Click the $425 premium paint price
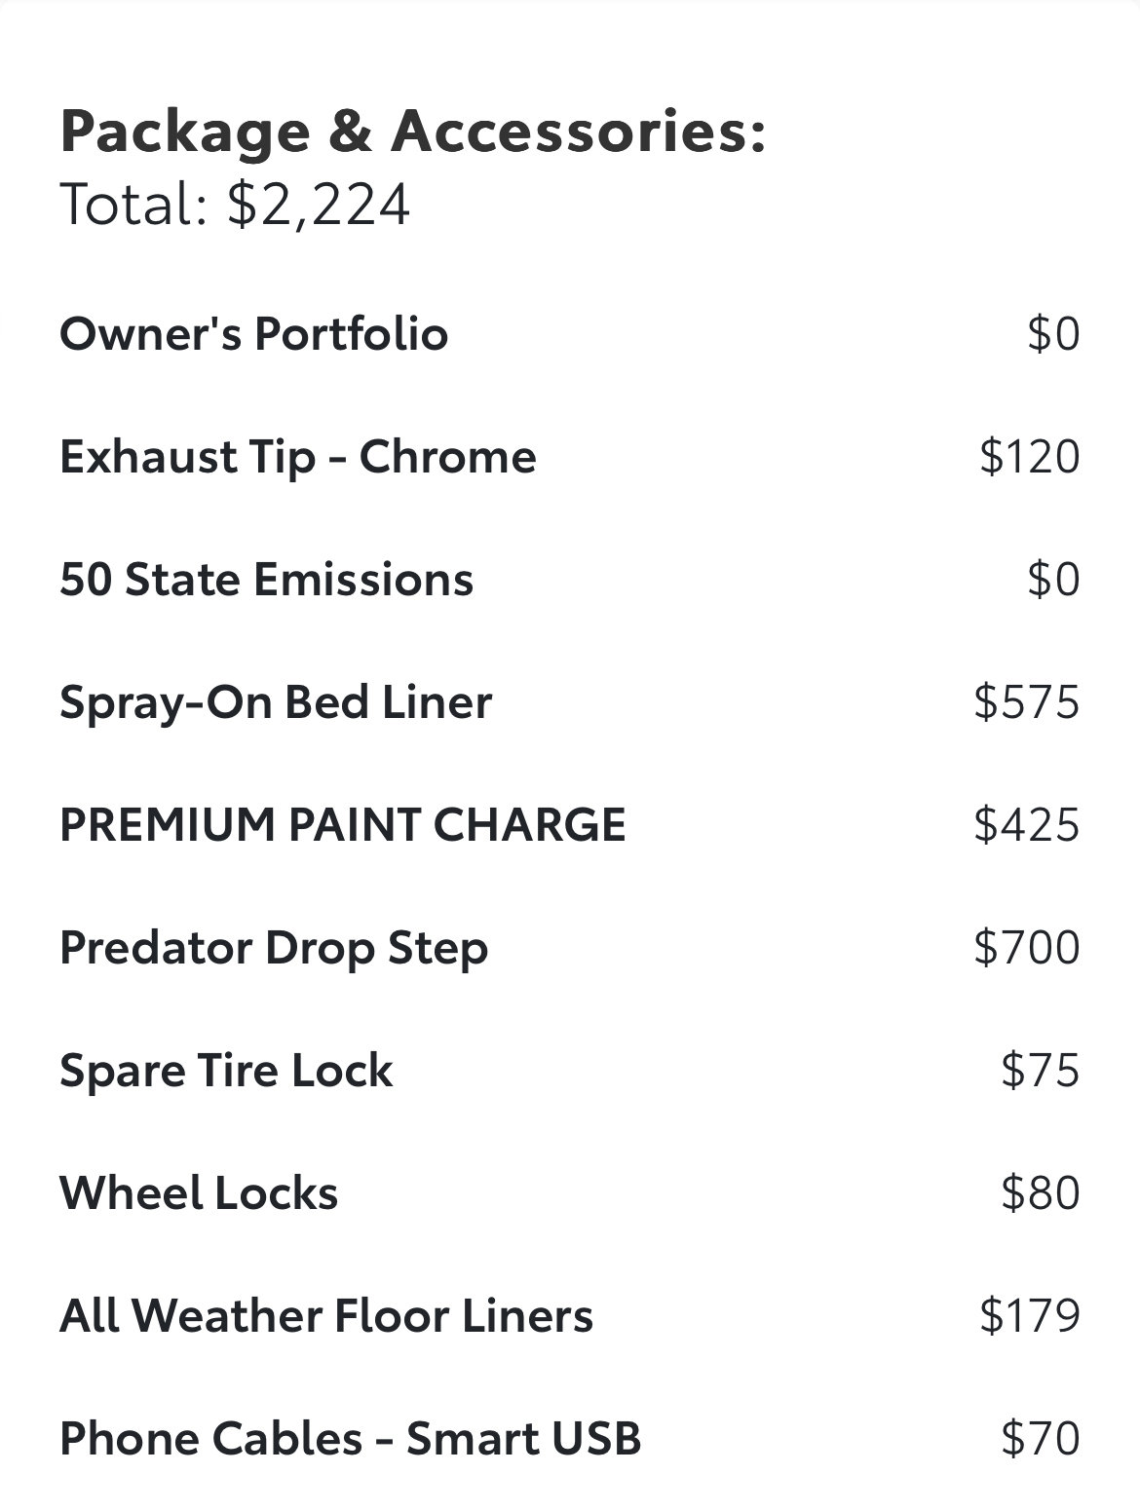 pyautogui.click(x=1027, y=825)
